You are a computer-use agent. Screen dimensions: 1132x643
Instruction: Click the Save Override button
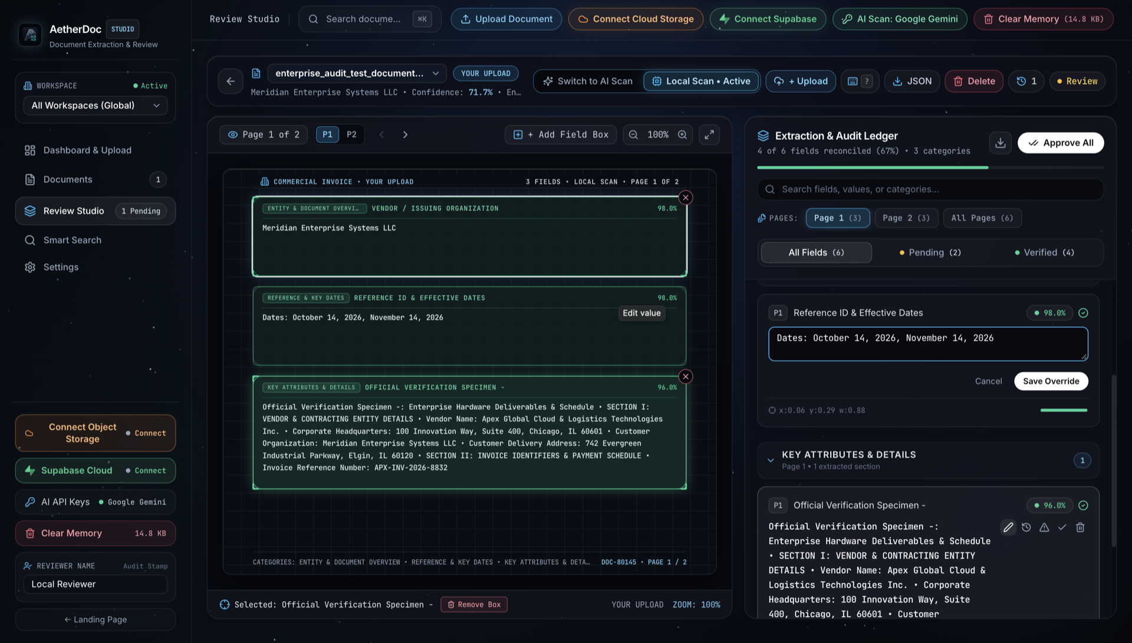tap(1051, 381)
